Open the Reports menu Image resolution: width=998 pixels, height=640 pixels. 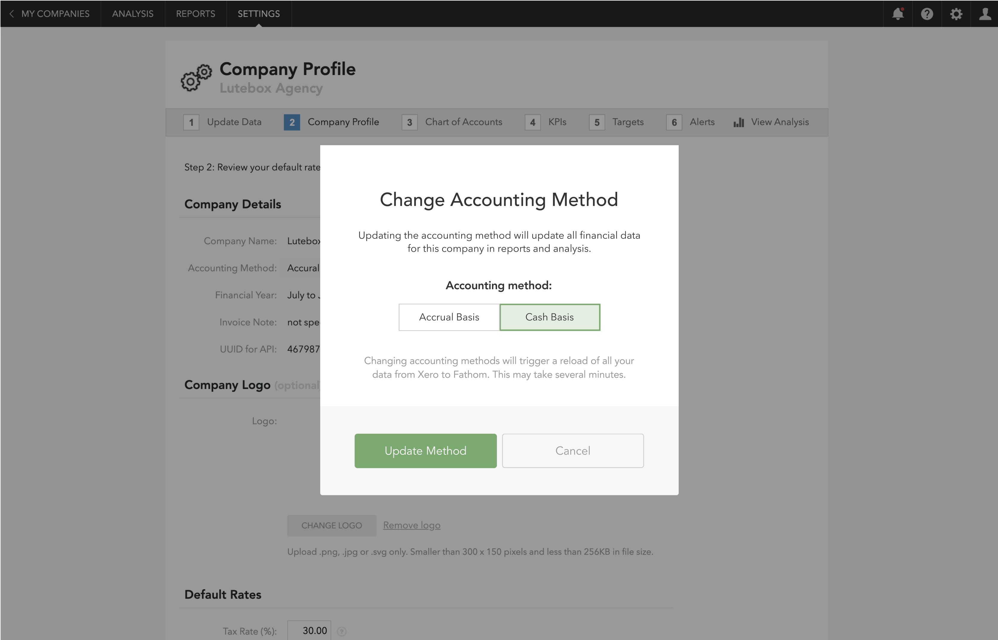coord(196,14)
